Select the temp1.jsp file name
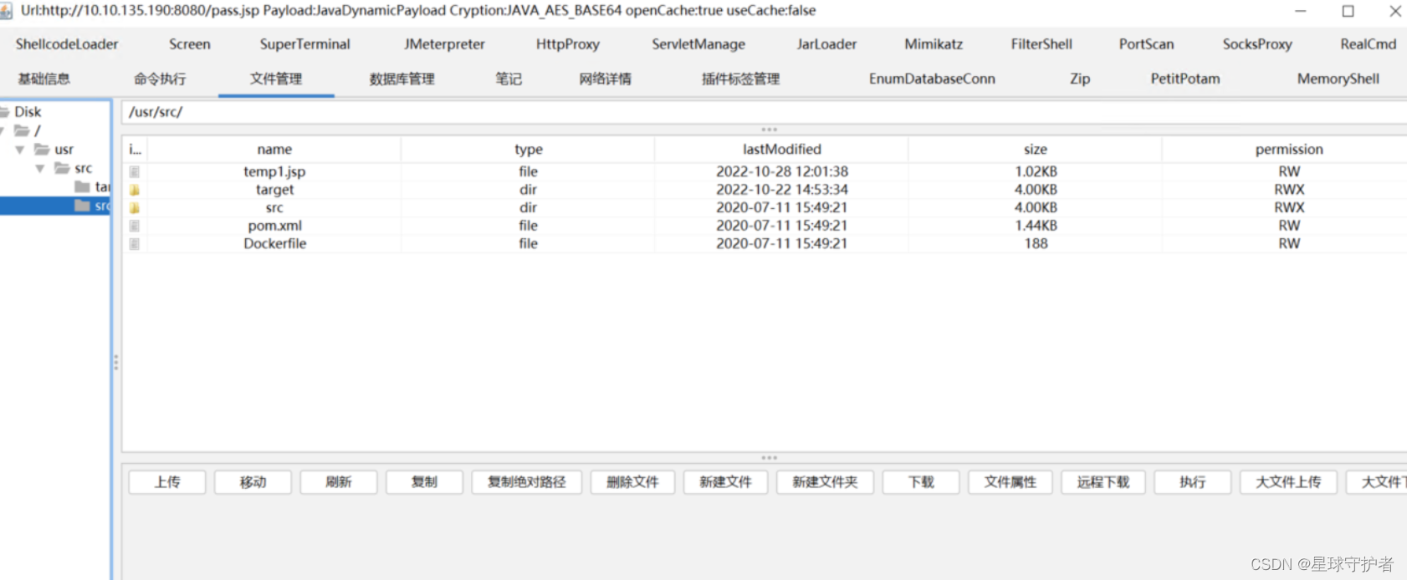Screen dimensions: 1407x580 274,171
